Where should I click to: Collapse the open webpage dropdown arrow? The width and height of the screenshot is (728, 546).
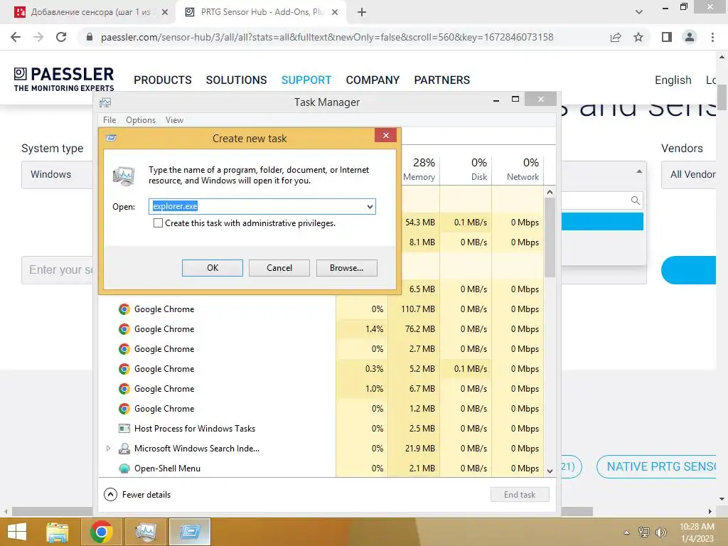pyautogui.click(x=639, y=171)
